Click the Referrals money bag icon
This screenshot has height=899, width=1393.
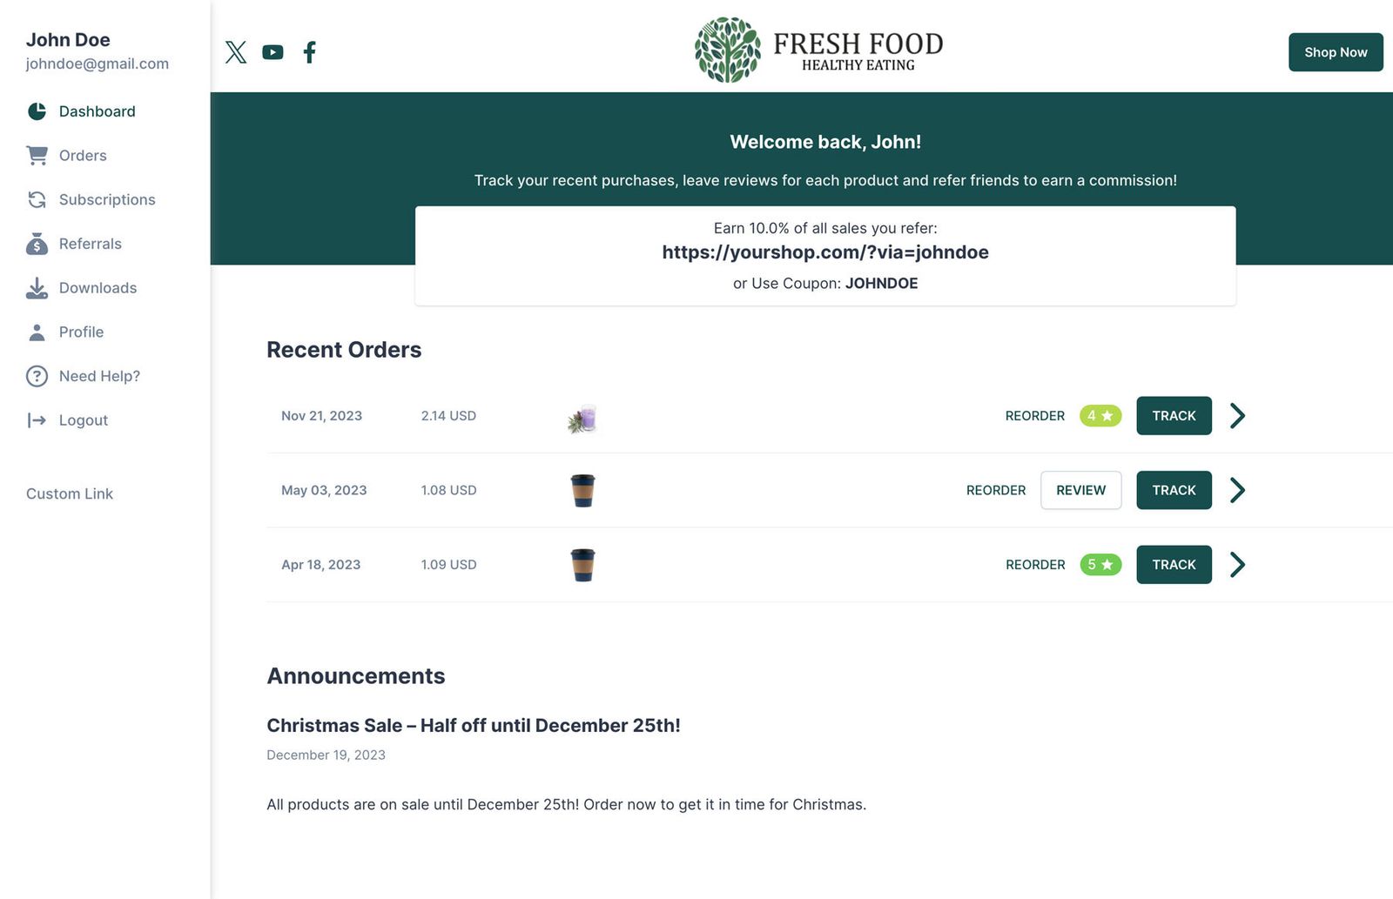click(x=37, y=244)
